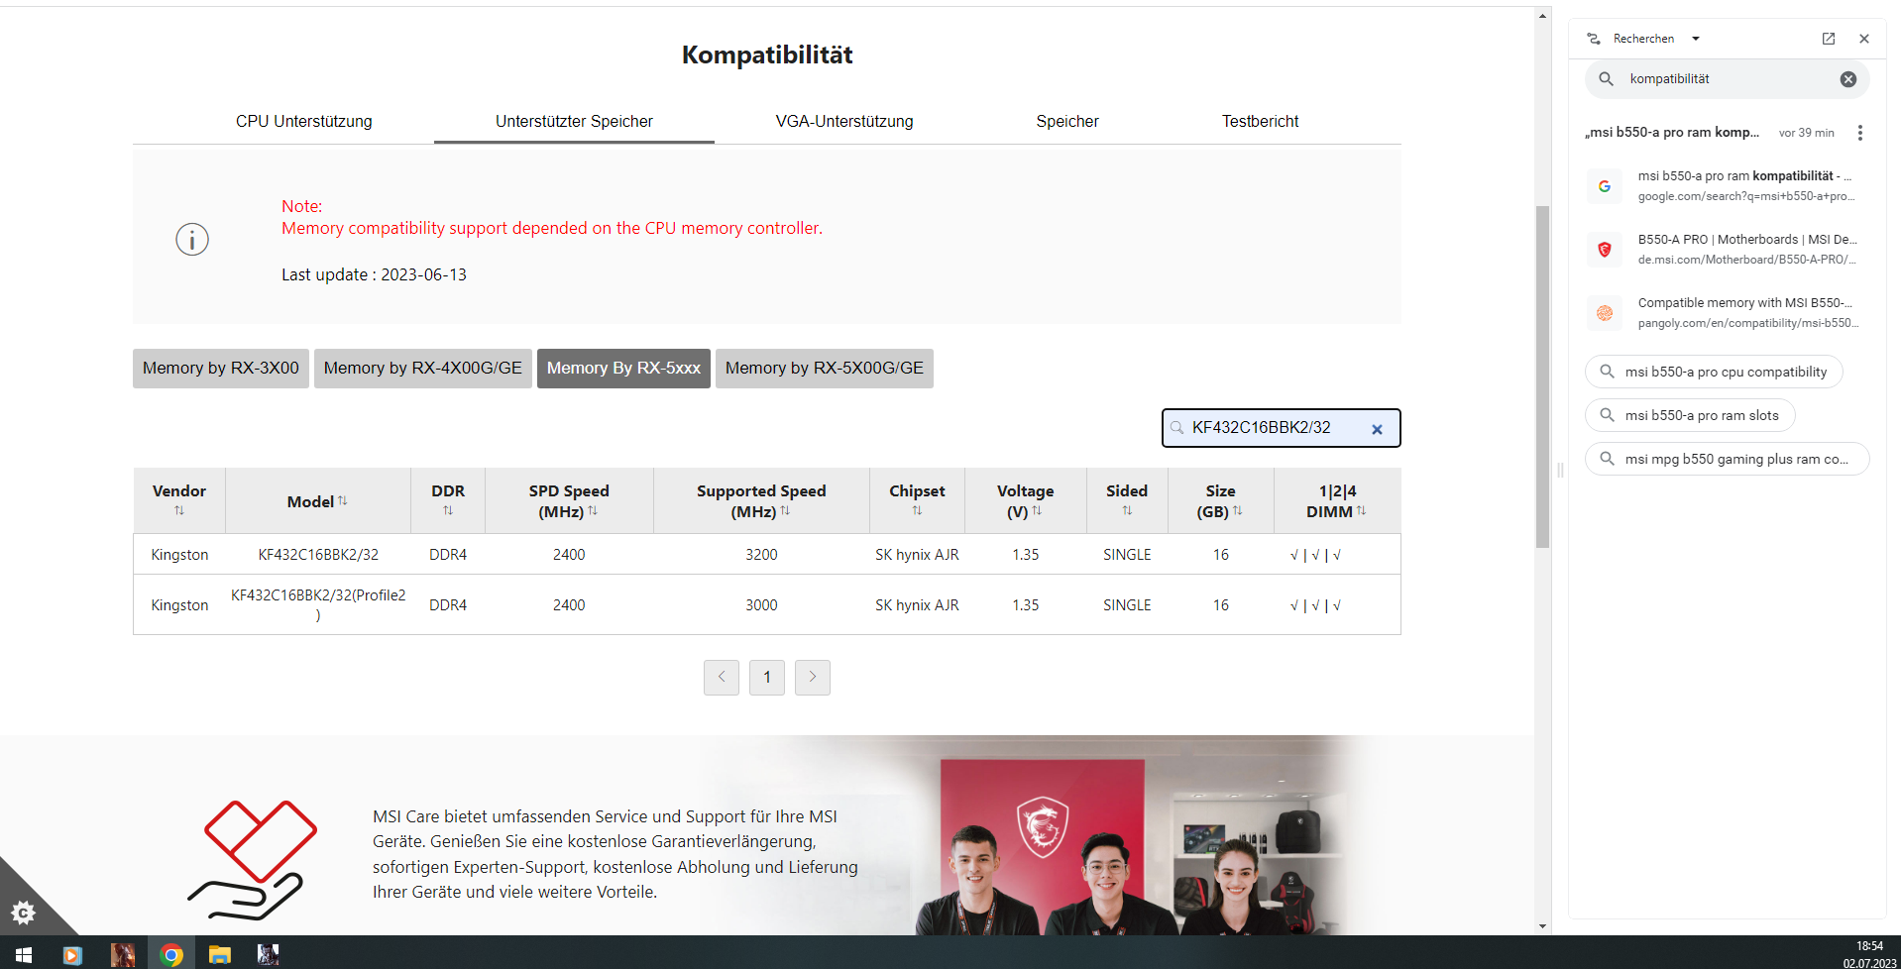Switch to the Testbericht tab
The height and width of the screenshot is (969, 1901).
[x=1260, y=121]
